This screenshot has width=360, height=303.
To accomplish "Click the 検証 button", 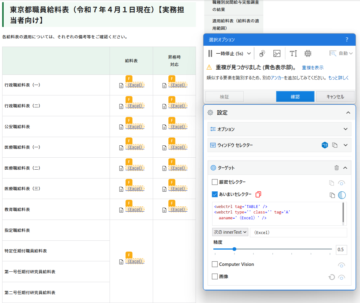I will (x=224, y=97).
